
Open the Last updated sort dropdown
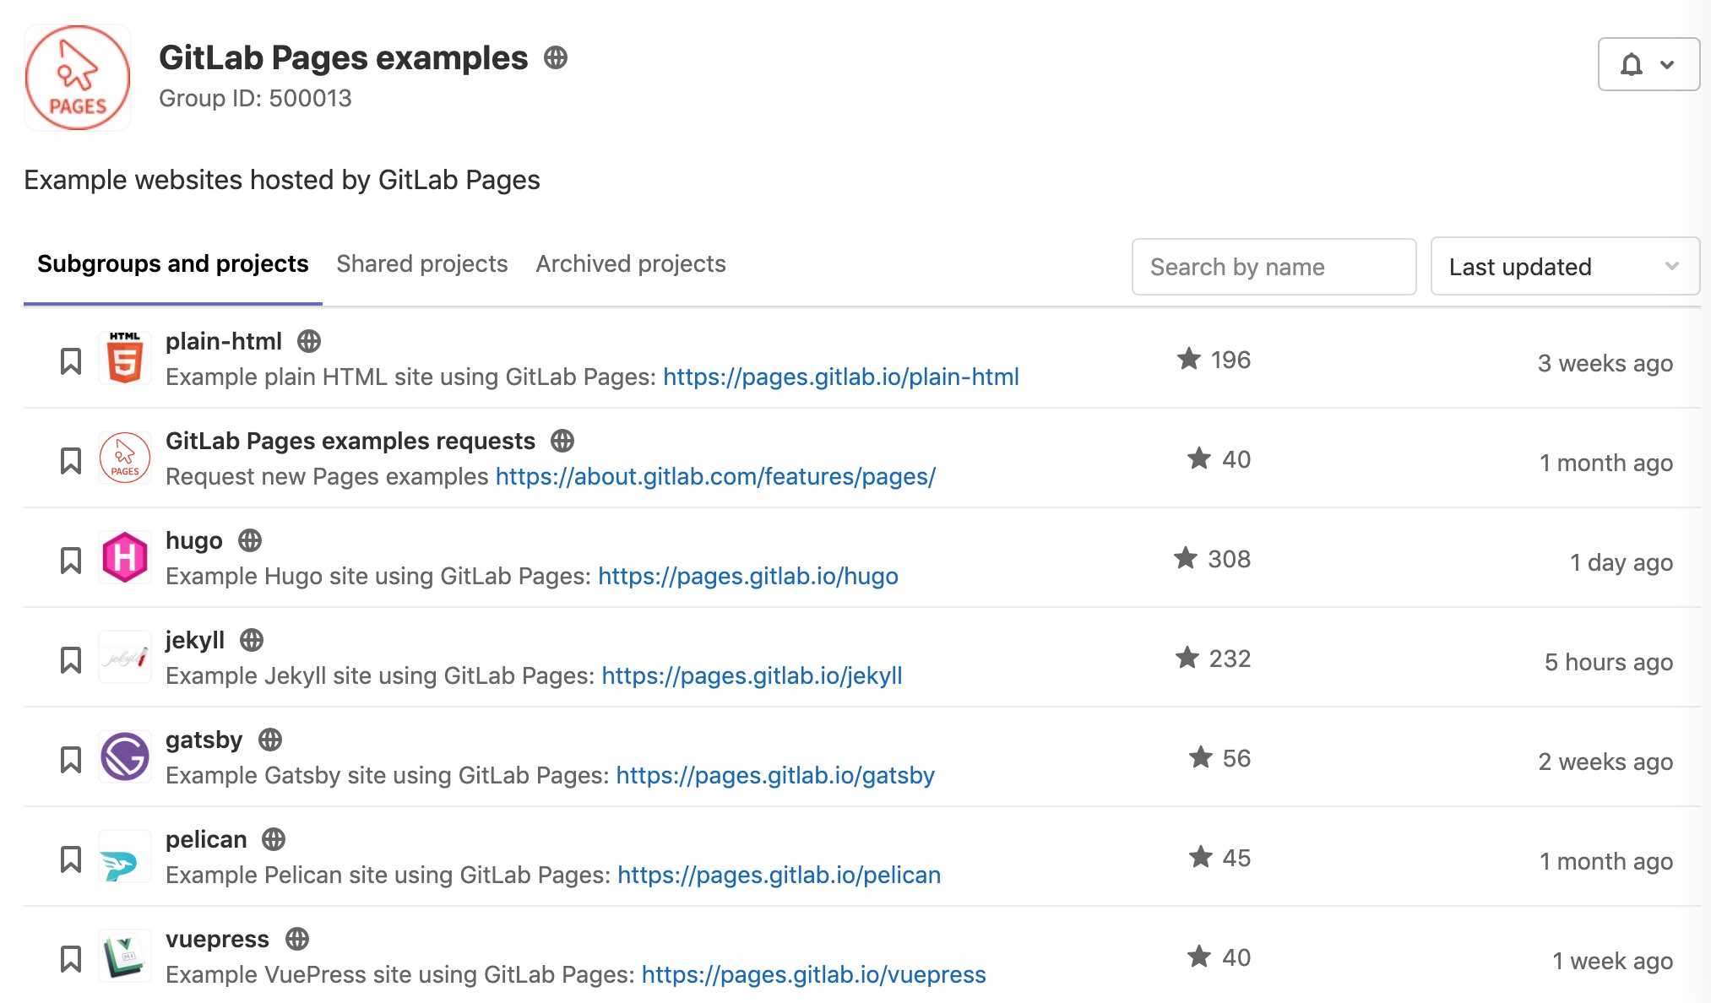tap(1564, 267)
